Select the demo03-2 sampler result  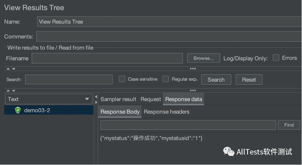(x=49, y=110)
